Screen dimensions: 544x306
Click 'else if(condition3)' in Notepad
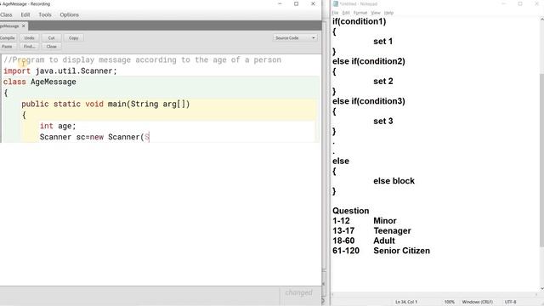(x=368, y=101)
